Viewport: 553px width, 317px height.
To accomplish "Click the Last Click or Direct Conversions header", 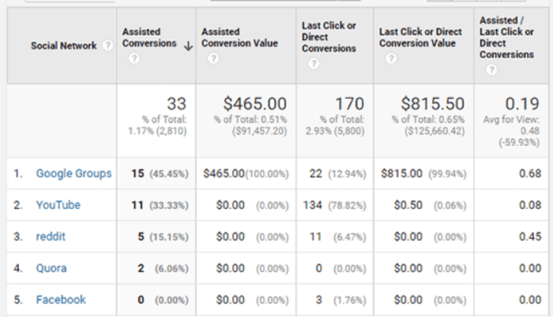I will 329,37.
